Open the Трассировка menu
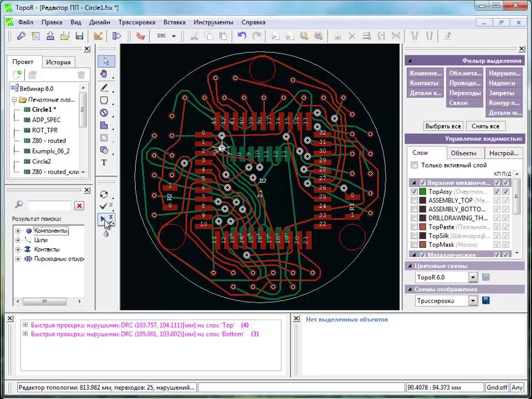The width and height of the screenshot is (532, 399). click(137, 22)
